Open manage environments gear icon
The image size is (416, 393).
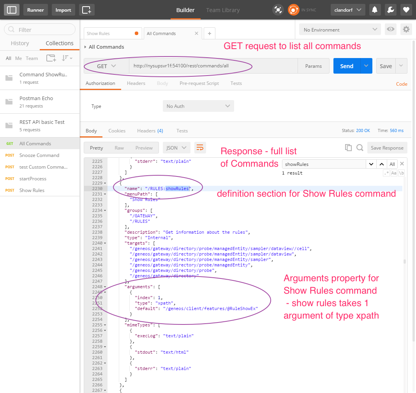click(406, 30)
